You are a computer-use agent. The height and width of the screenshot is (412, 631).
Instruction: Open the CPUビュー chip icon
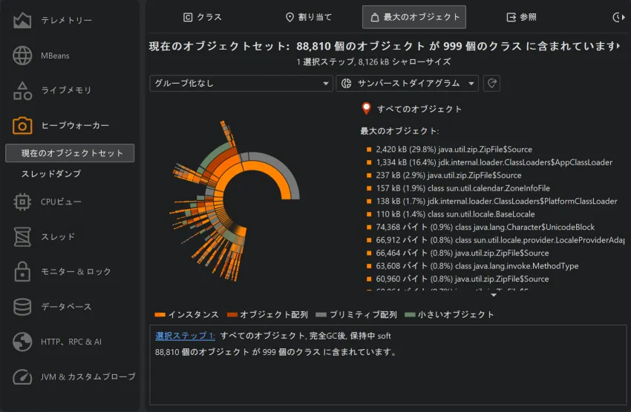click(22, 202)
